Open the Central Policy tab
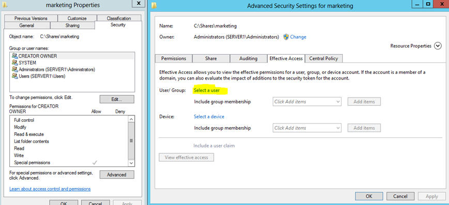 pos(323,58)
